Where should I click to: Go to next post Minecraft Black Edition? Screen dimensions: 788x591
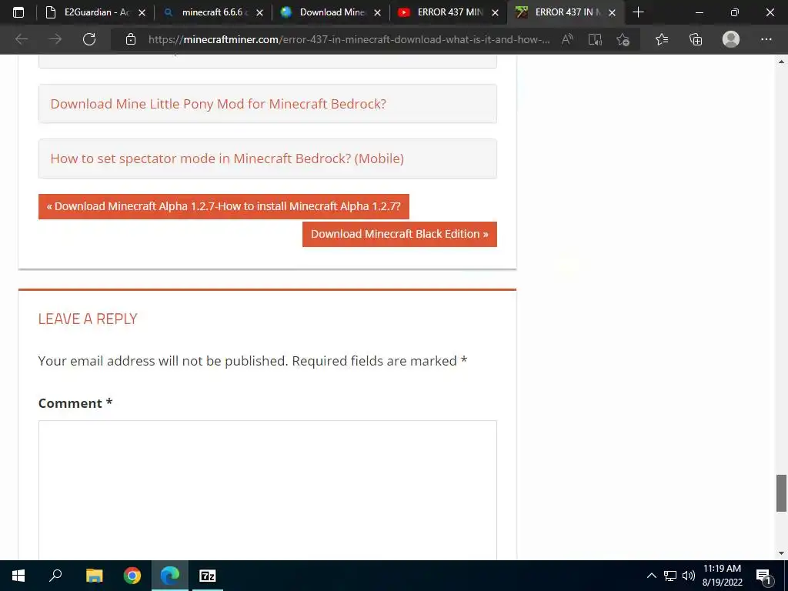tap(399, 234)
